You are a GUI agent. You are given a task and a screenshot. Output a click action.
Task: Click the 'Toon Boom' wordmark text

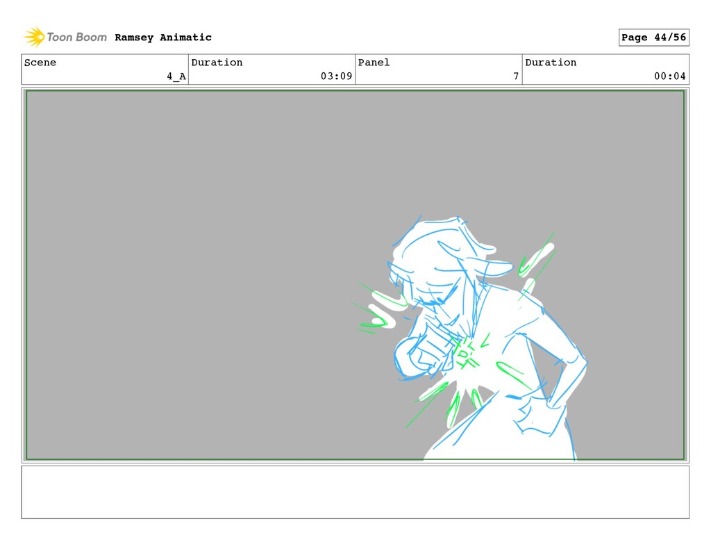pyautogui.click(x=76, y=38)
